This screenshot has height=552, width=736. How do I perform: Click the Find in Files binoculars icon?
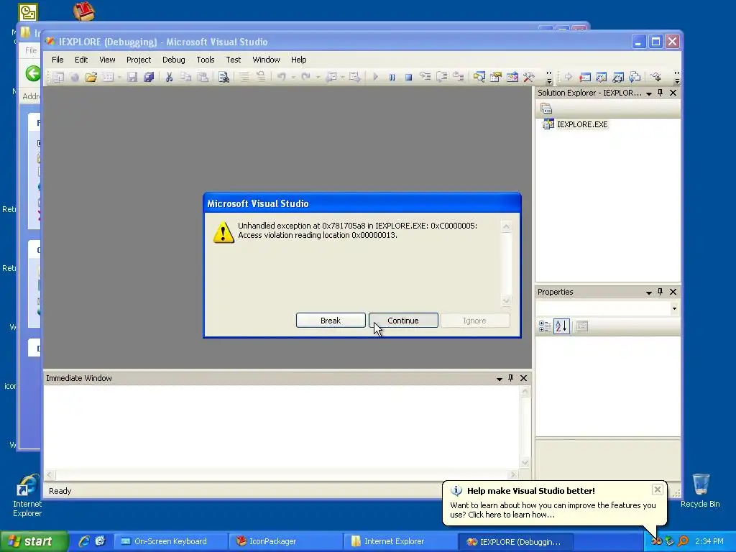224,77
